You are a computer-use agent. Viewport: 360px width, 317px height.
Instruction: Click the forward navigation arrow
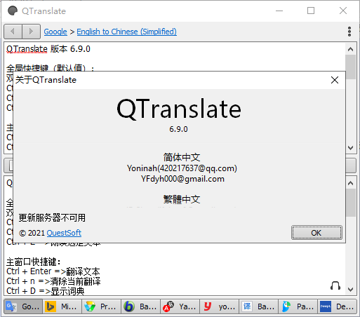pos(31,32)
